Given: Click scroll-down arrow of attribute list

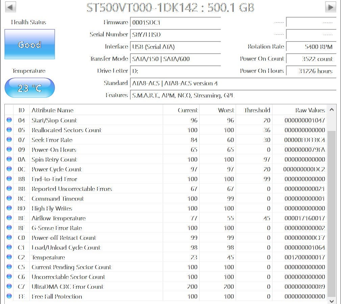Looking at the screenshot, I should pos(332,301).
